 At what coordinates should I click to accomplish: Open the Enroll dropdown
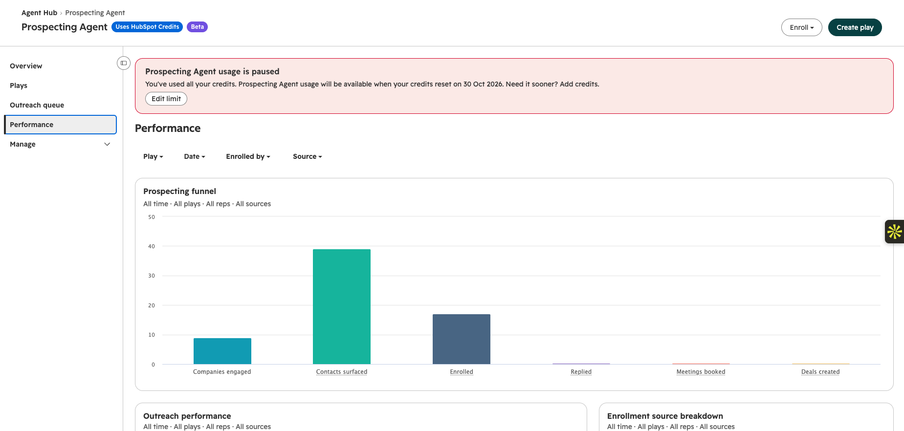point(801,27)
